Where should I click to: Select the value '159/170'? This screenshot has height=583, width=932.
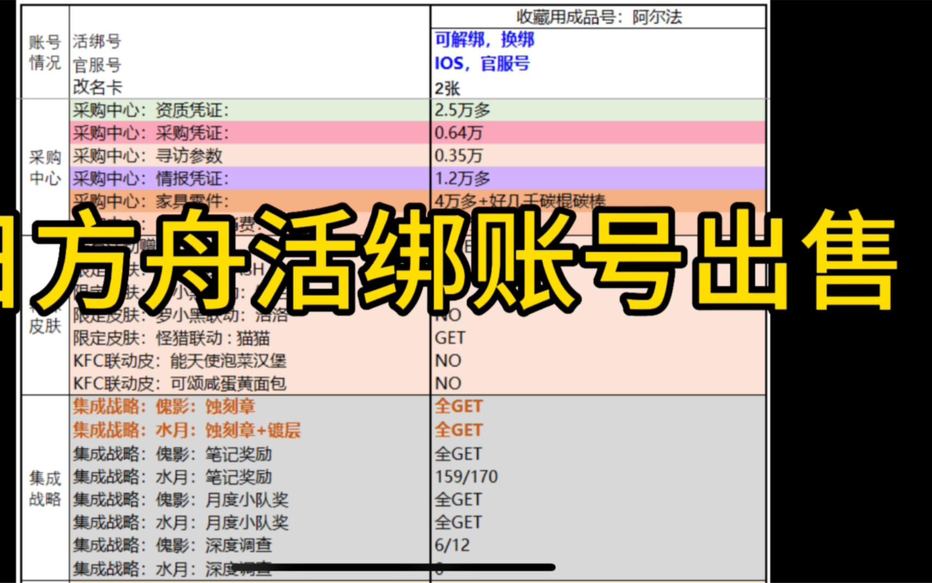point(466,477)
